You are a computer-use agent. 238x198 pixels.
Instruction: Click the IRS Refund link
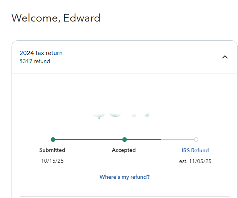pos(195,150)
